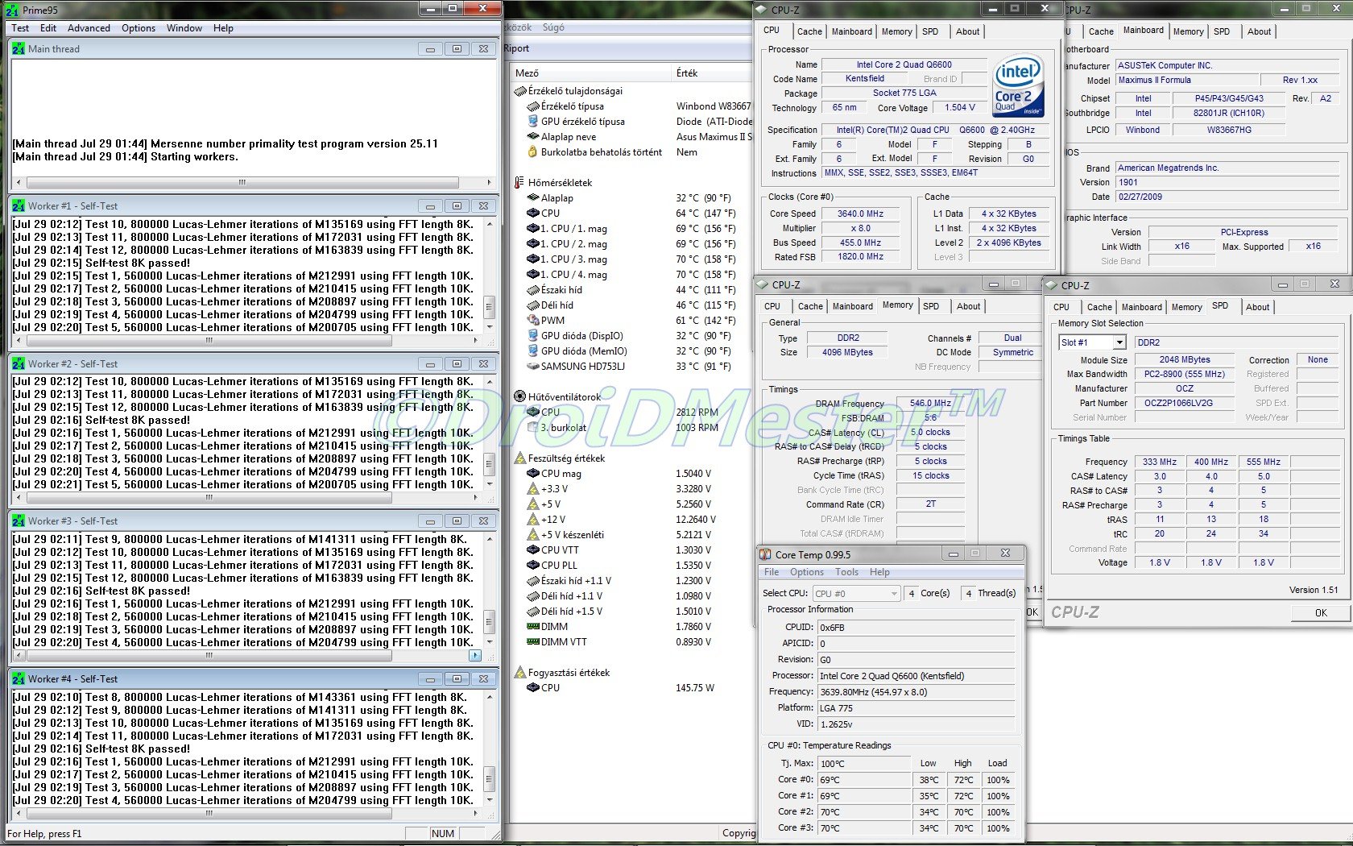Select the Alaplap neve motherboard icon

click(532, 137)
